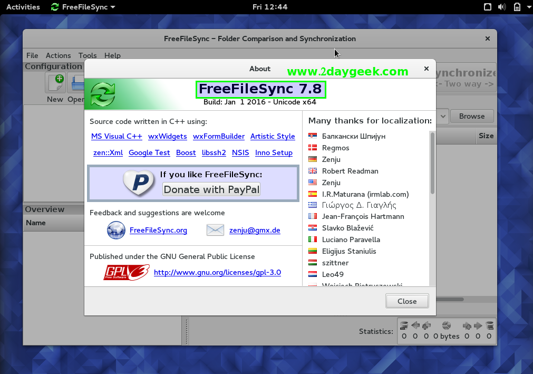Click the left delete statistics icon
Image resolution: width=533 pixels, height=374 pixels.
pos(404,325)
